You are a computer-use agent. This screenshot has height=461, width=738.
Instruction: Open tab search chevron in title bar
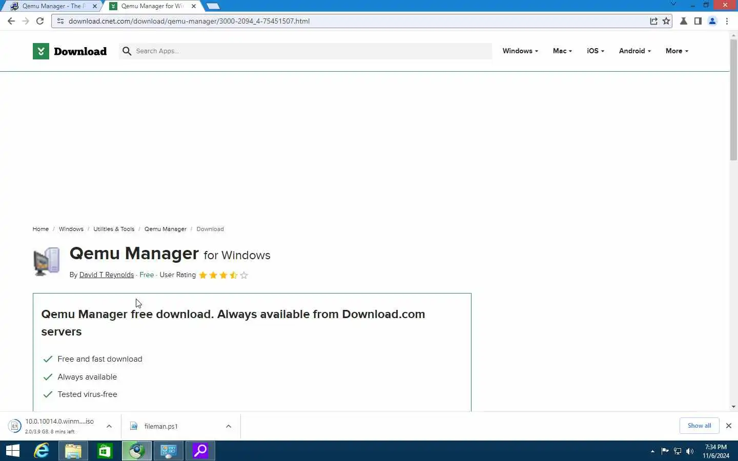(x=673, y=4)
